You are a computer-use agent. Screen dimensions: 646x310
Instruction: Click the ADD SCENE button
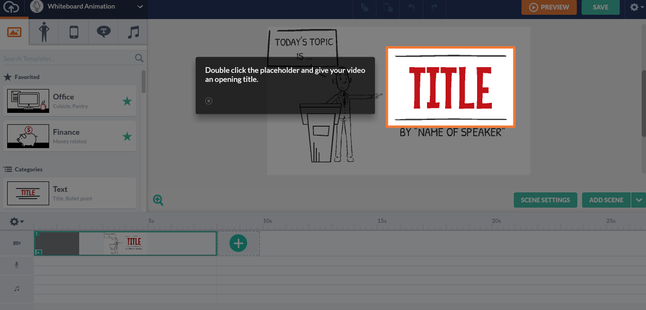606,200
